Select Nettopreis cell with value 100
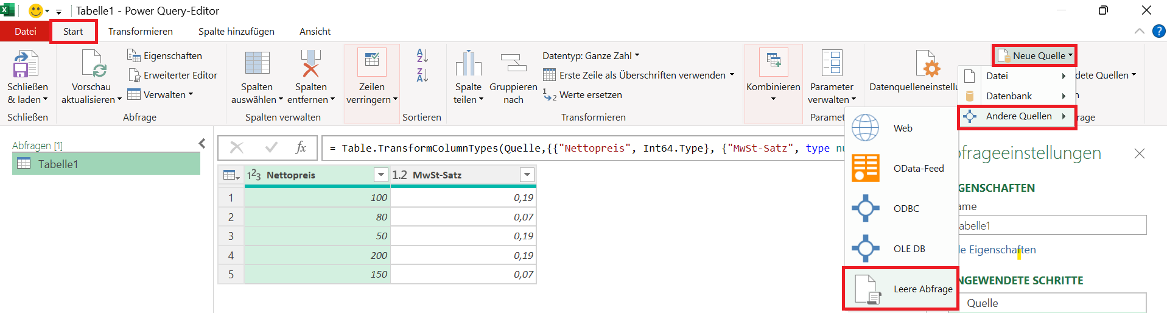 [317, 197]
